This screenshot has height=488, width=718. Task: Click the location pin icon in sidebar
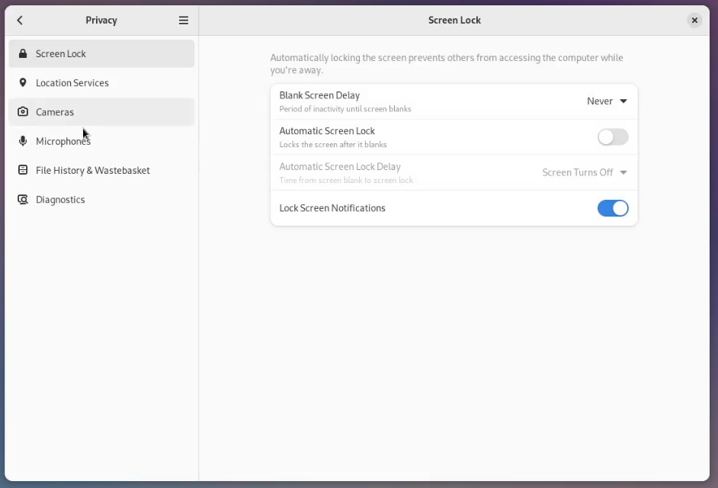(x=23, y=83)
